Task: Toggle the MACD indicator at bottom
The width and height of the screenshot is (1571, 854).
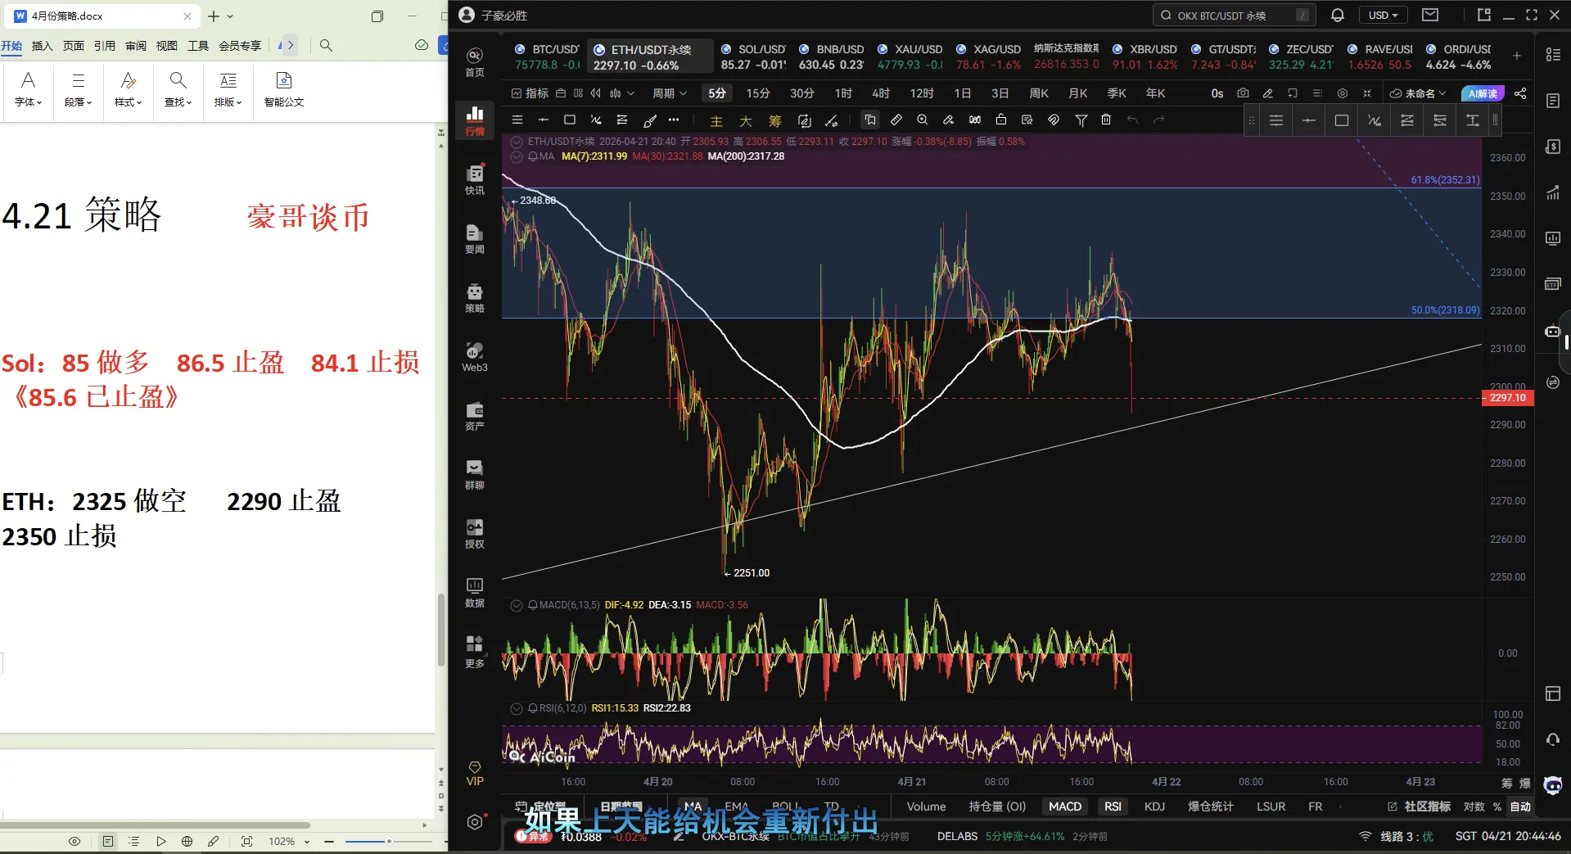Action: pyautogui.click(x=1064, y=807)
